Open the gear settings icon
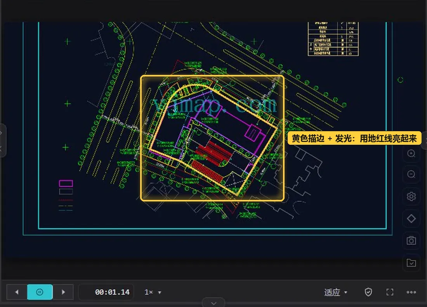This screenshot has height=307, width=427. [411, 196]
